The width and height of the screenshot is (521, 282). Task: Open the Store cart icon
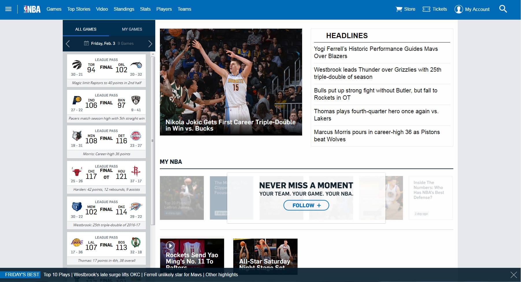(399, 9)
